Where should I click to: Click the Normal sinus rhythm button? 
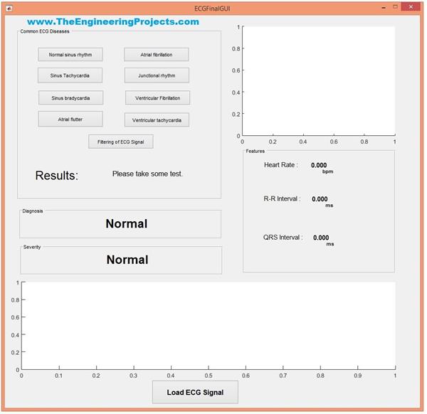point(70,55)
